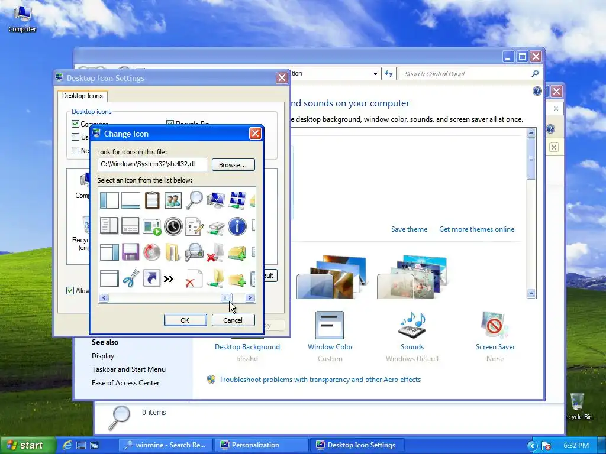Switch to Personalization taskbar button

[x=261, y=445]
